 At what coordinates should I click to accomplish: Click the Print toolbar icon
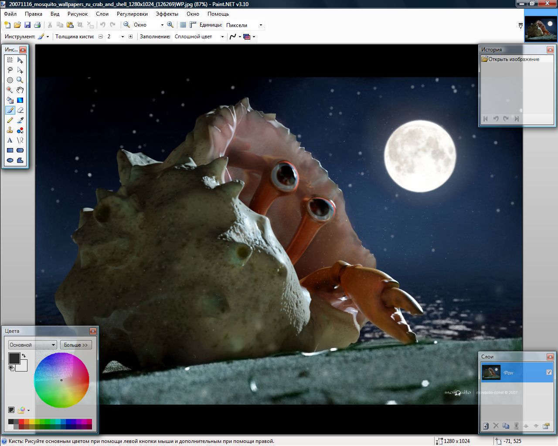(x=37, y=25)
